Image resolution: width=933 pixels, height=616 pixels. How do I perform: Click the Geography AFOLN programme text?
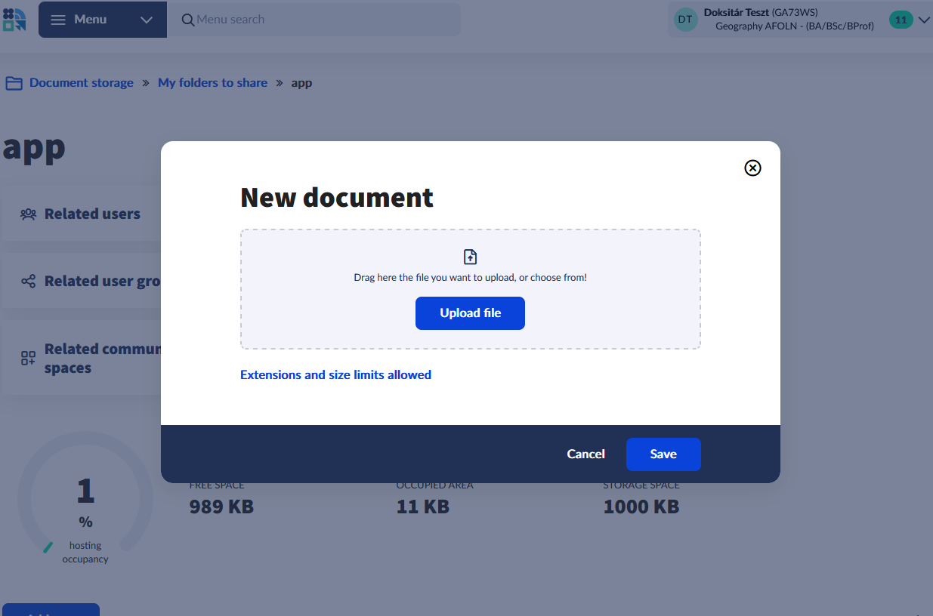[795, 26]
